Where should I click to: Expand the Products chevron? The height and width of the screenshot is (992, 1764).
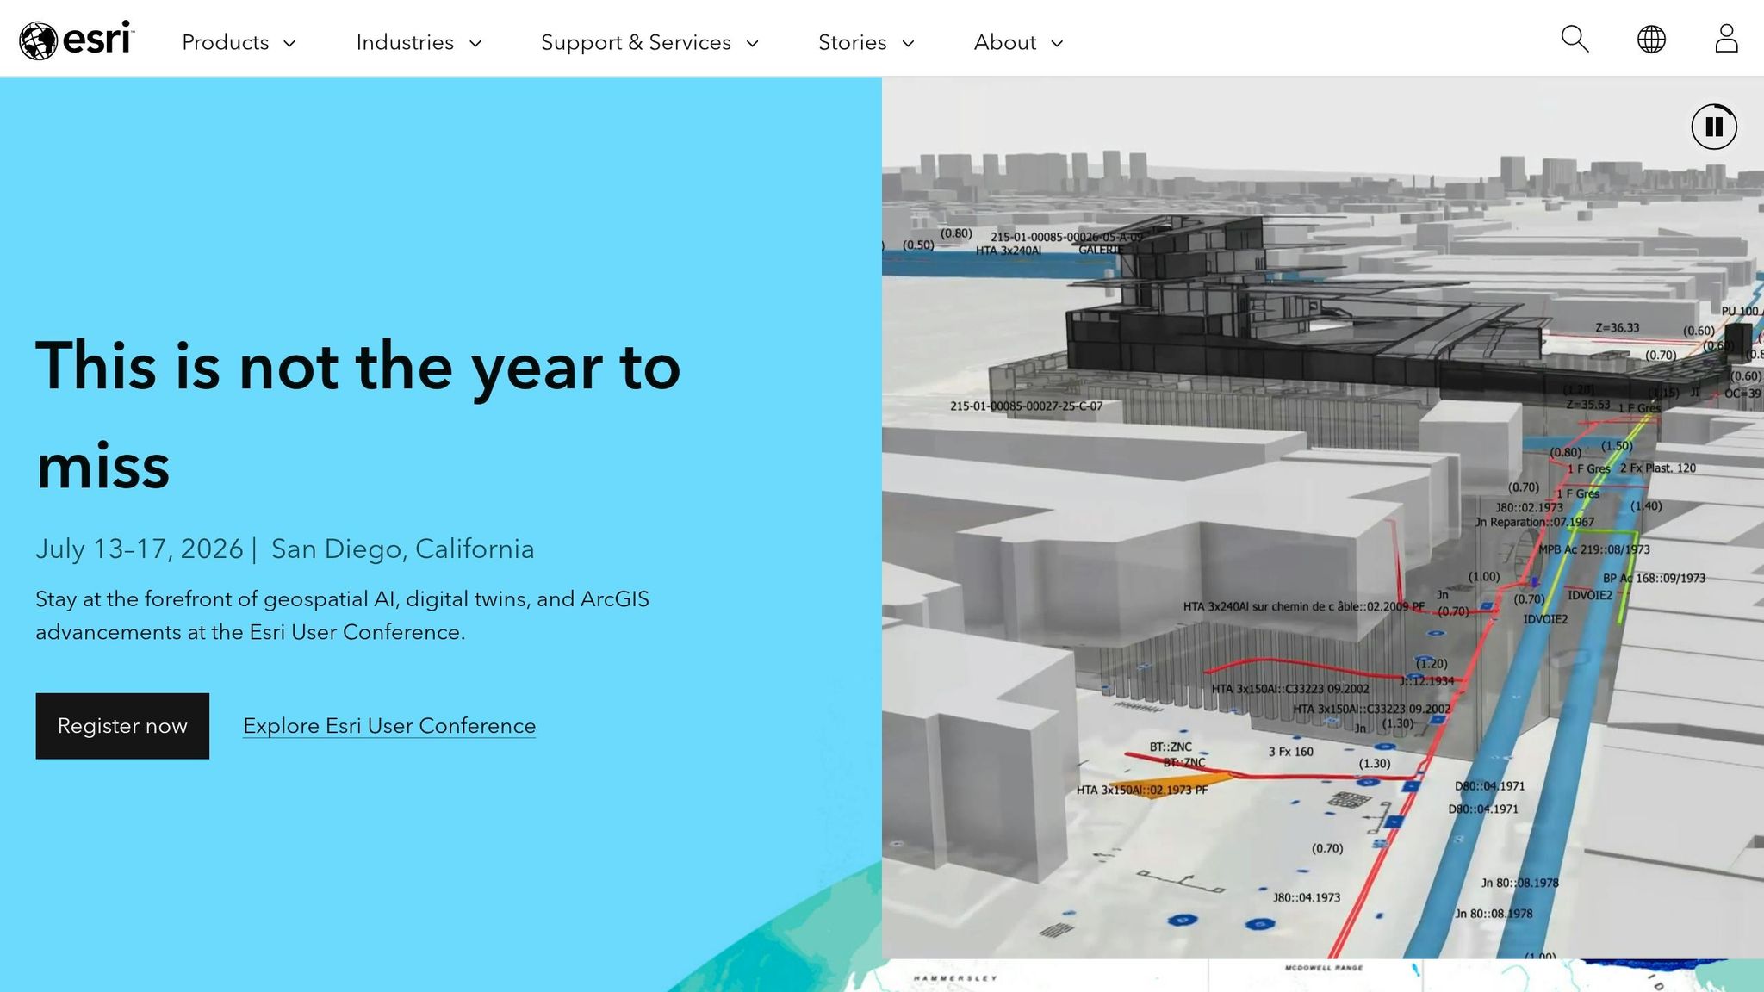coord(289,43)
